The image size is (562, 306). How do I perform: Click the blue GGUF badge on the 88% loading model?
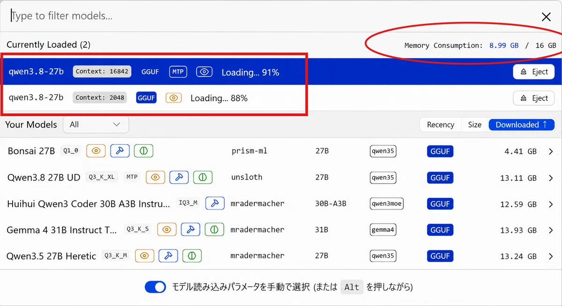(x=146, y=98)
